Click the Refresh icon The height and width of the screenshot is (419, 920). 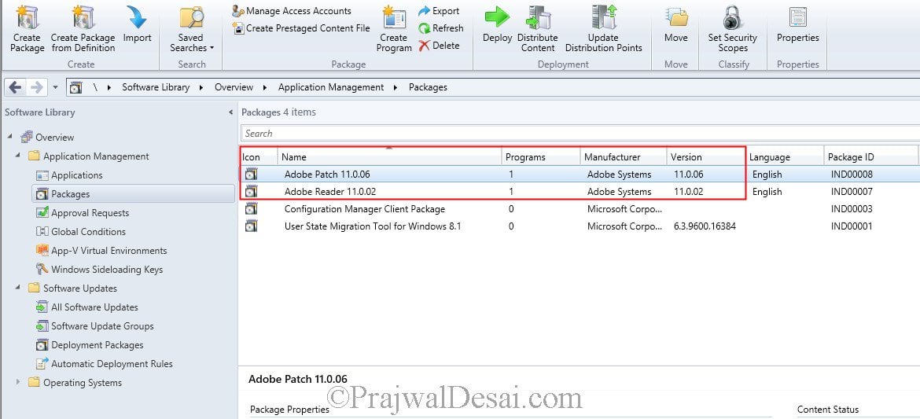click(424, 28)
